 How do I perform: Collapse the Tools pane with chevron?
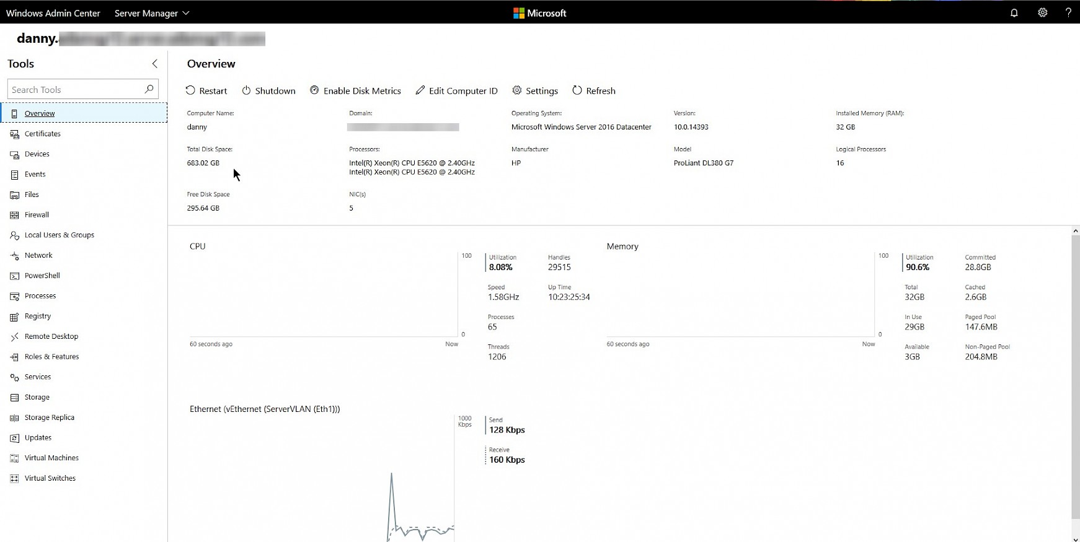click(x=155, y=64)
